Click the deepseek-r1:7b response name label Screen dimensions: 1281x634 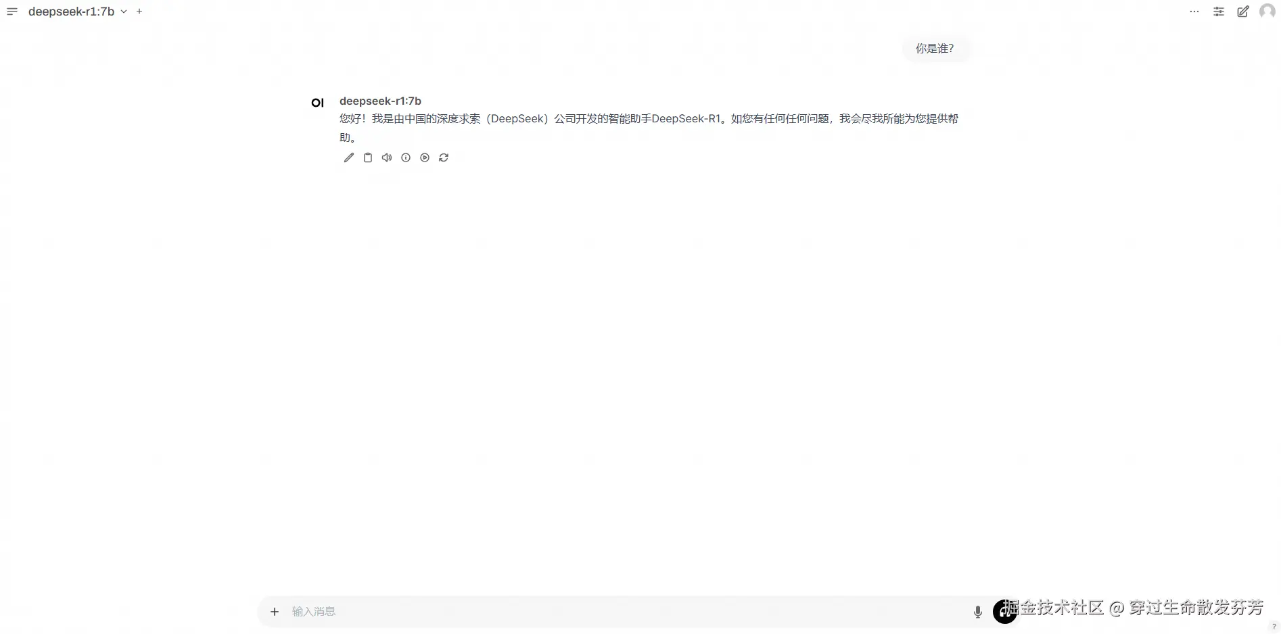[380, 101]
